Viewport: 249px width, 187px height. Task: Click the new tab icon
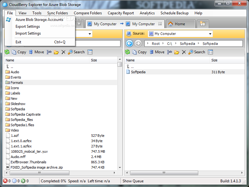click(x=203, y=24)
